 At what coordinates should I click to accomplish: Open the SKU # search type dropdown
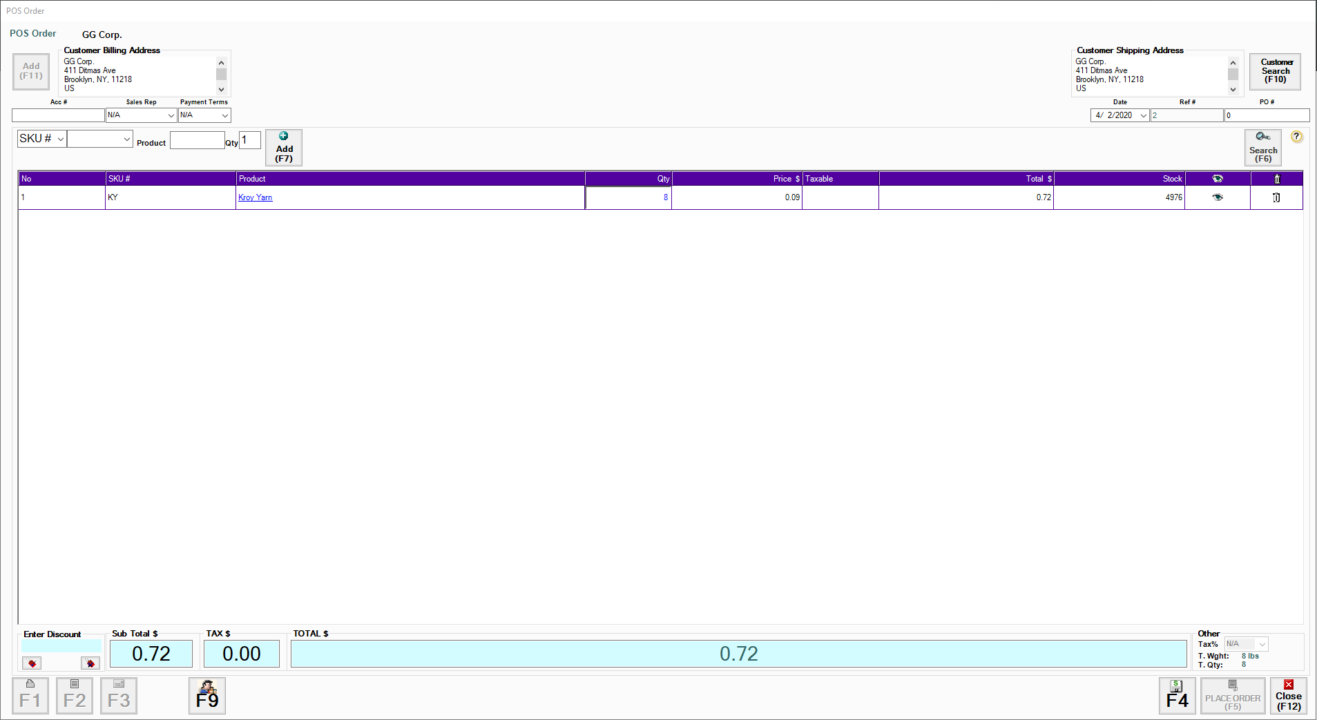(x=60, y=139)
